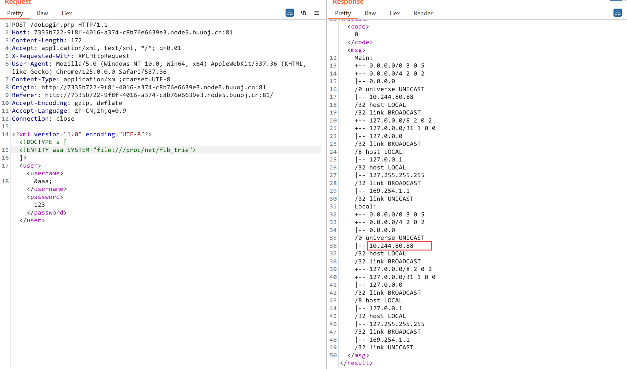Toggle show non-printable characters \n in Request
The height and width of the screenshot is (369, 627).
303,13
